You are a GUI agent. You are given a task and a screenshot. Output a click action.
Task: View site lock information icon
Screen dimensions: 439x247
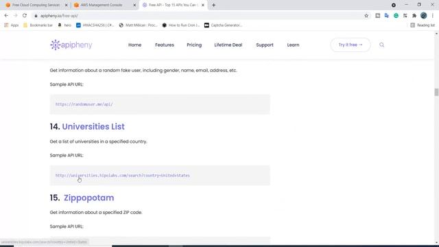36,16
